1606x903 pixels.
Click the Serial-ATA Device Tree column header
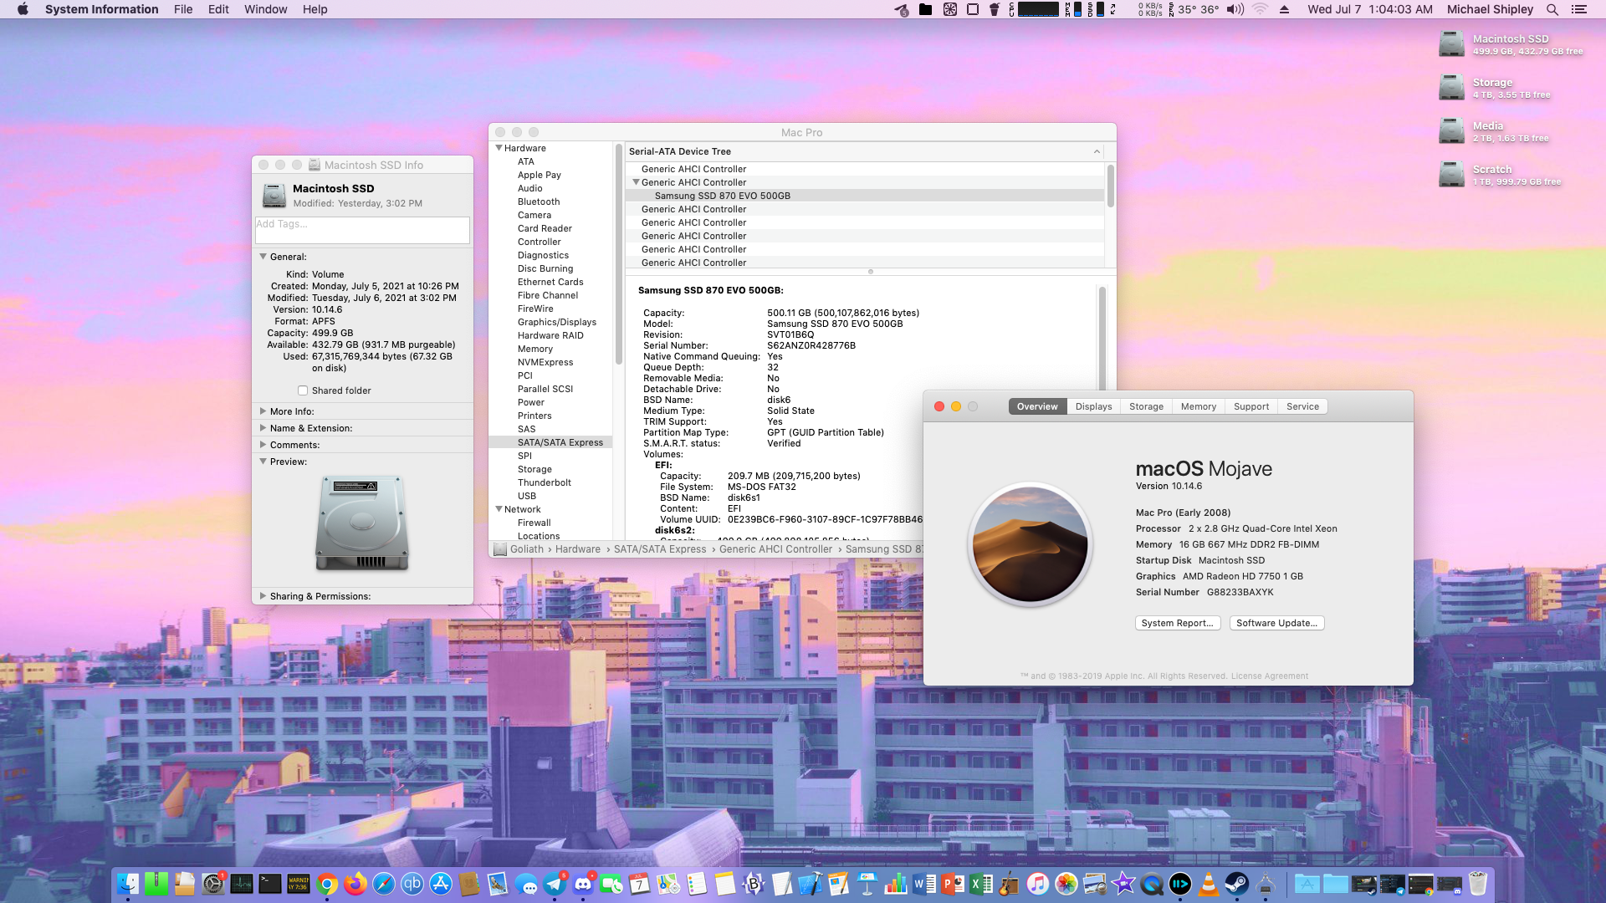[x=865, y=151]
